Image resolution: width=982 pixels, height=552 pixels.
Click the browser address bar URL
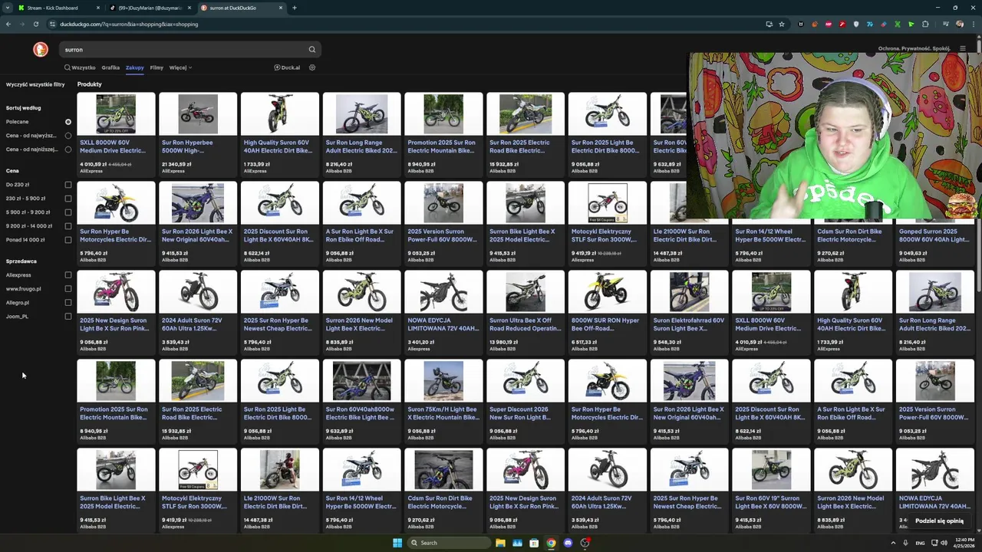[x=129, y=24]
